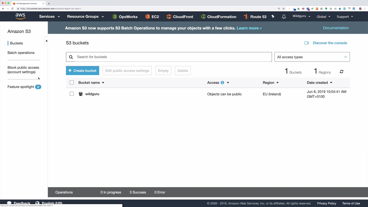368x207 pixels.
Task: Click the 3 Success status
Action: (138, 192)
